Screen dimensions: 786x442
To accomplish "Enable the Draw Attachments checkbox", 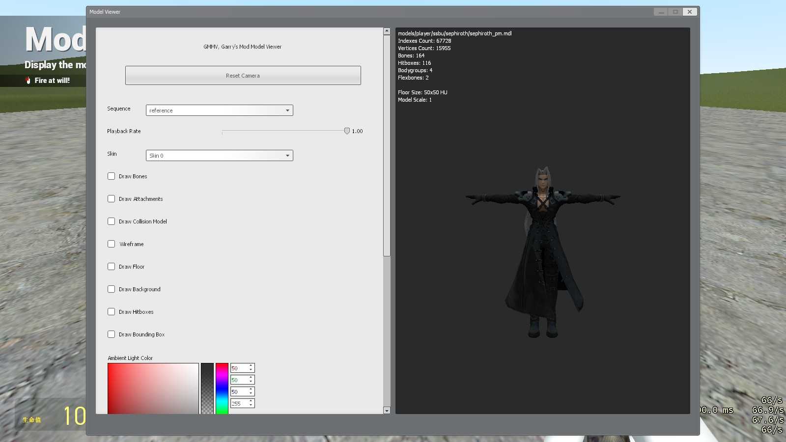I will [112, 198].
